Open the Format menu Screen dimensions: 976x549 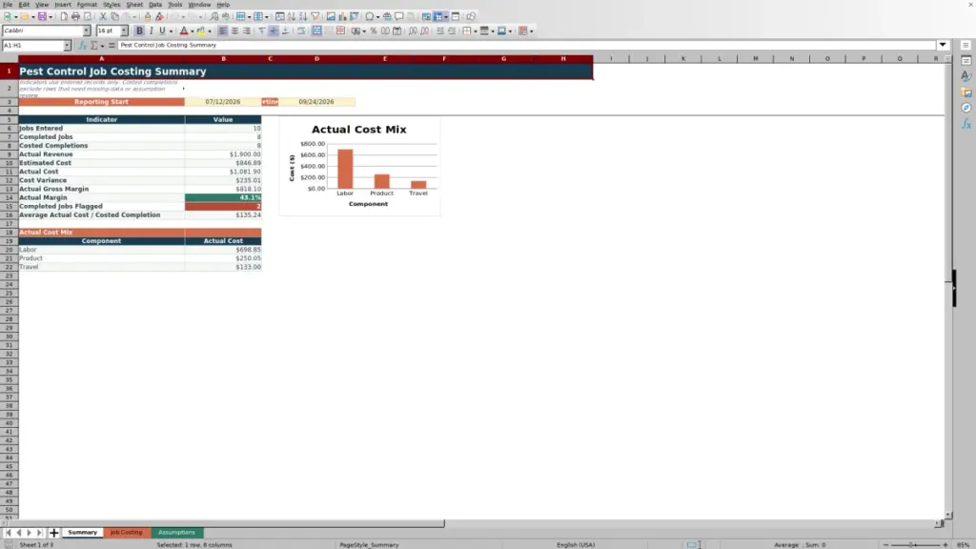(x=87, y=5)
